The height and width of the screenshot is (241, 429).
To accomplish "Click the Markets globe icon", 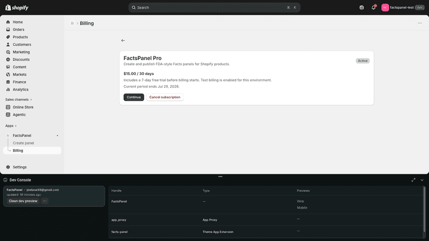I will [x=8, y=74].
